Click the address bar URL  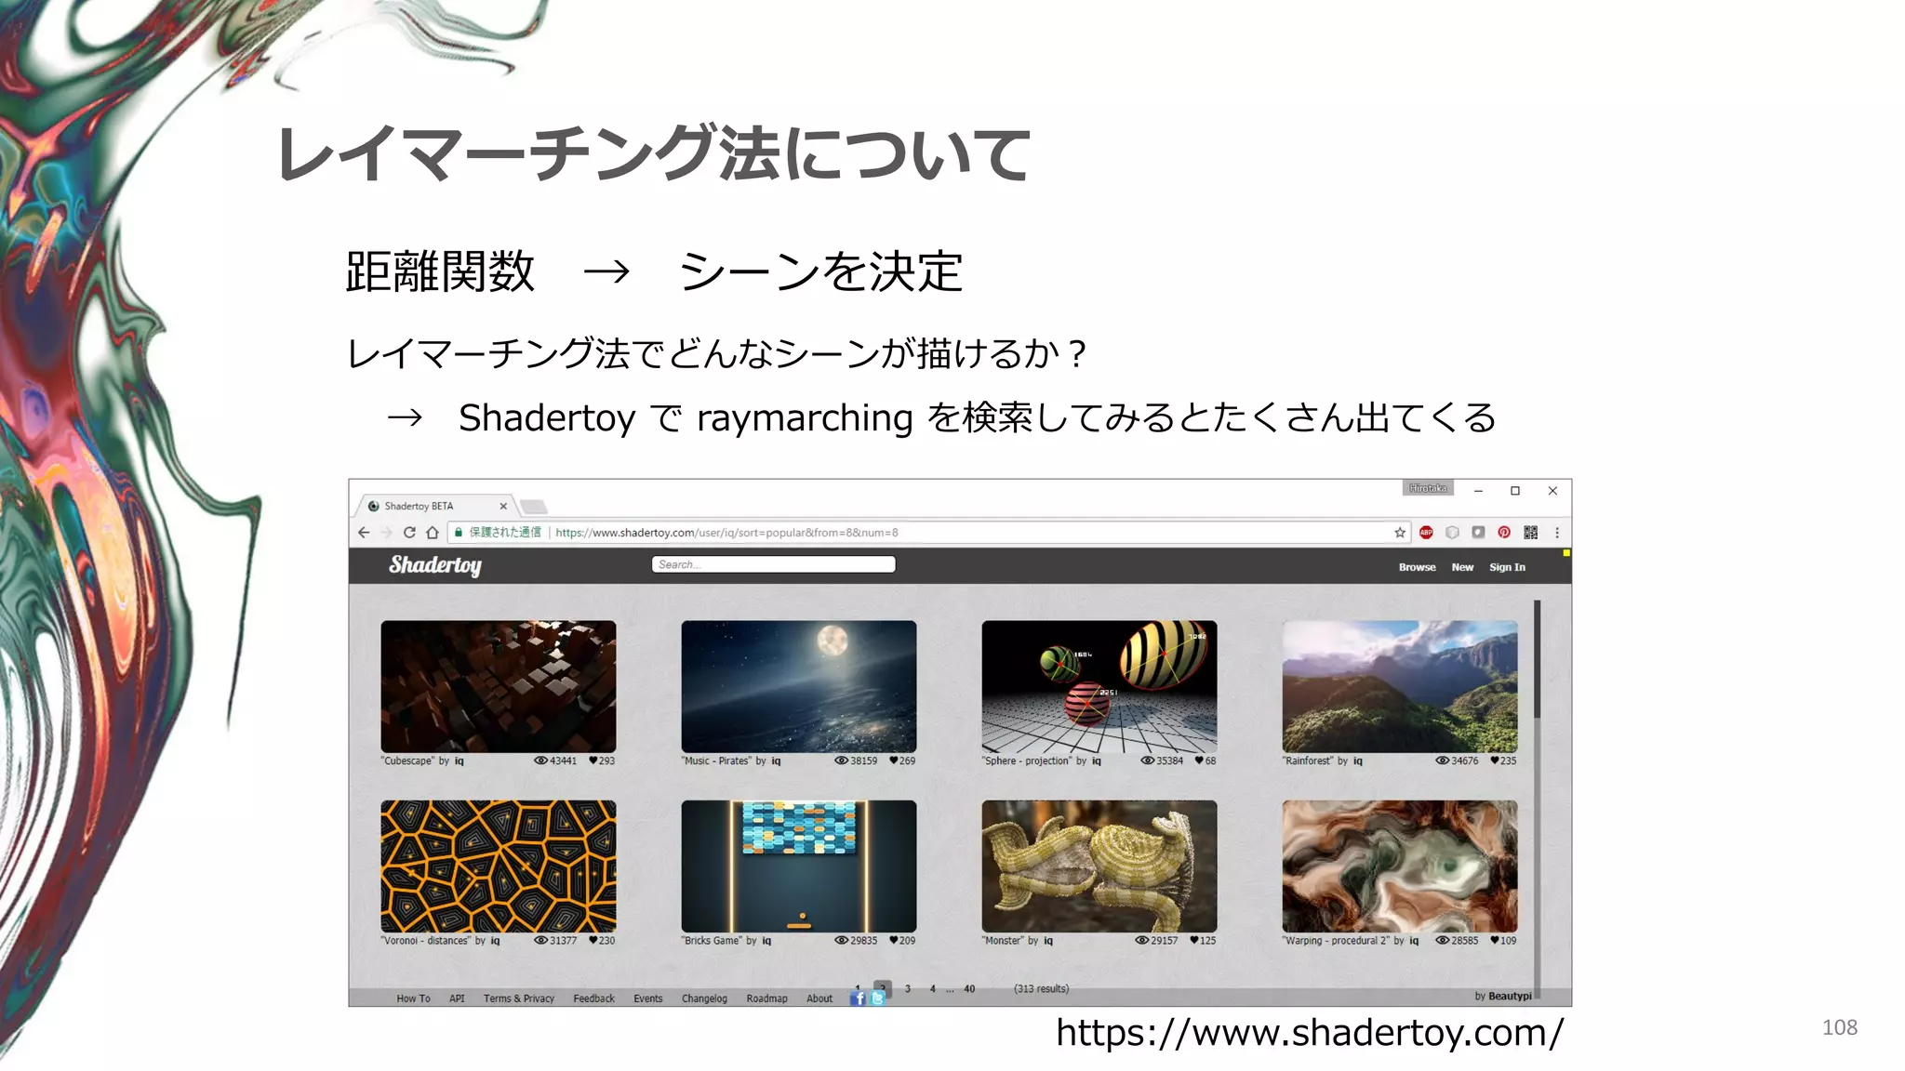point(726,533)
